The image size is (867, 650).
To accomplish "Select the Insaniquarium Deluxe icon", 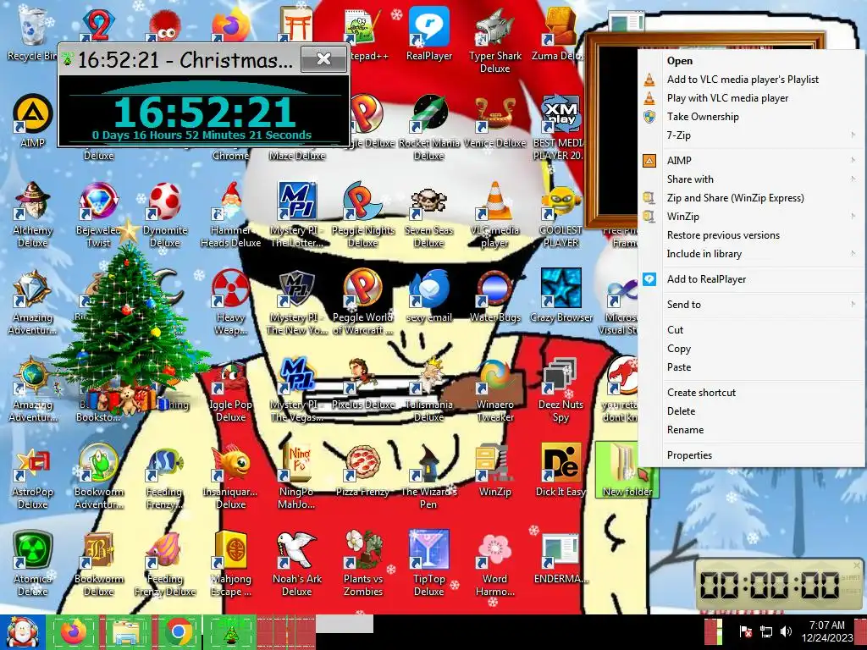I will [230, 476].
